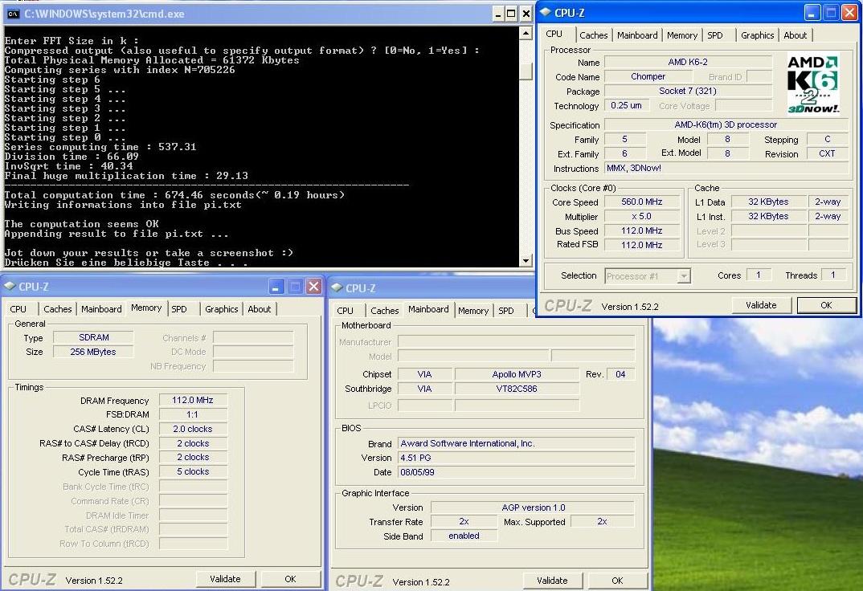863x591 pixels.
Task: Open Caches tab in the Mainboard CPU-Z window
Action: [385, 311]
